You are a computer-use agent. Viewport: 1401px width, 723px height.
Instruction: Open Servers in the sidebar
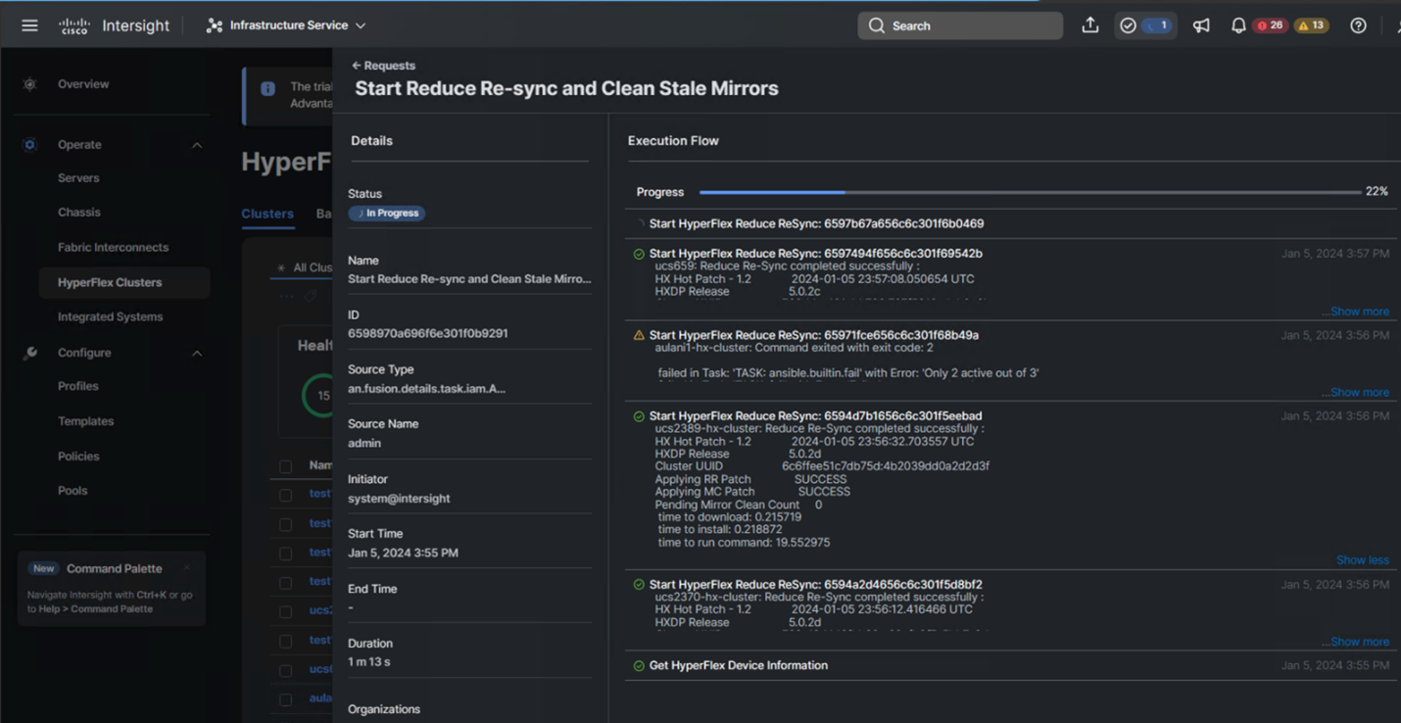pos(78,178)
